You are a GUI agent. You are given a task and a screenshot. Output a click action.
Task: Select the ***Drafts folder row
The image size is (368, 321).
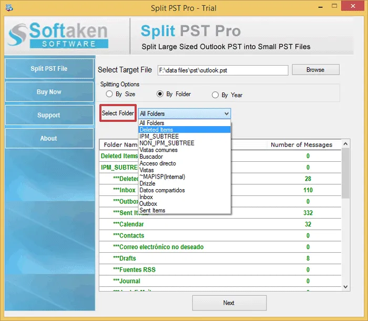220,258
